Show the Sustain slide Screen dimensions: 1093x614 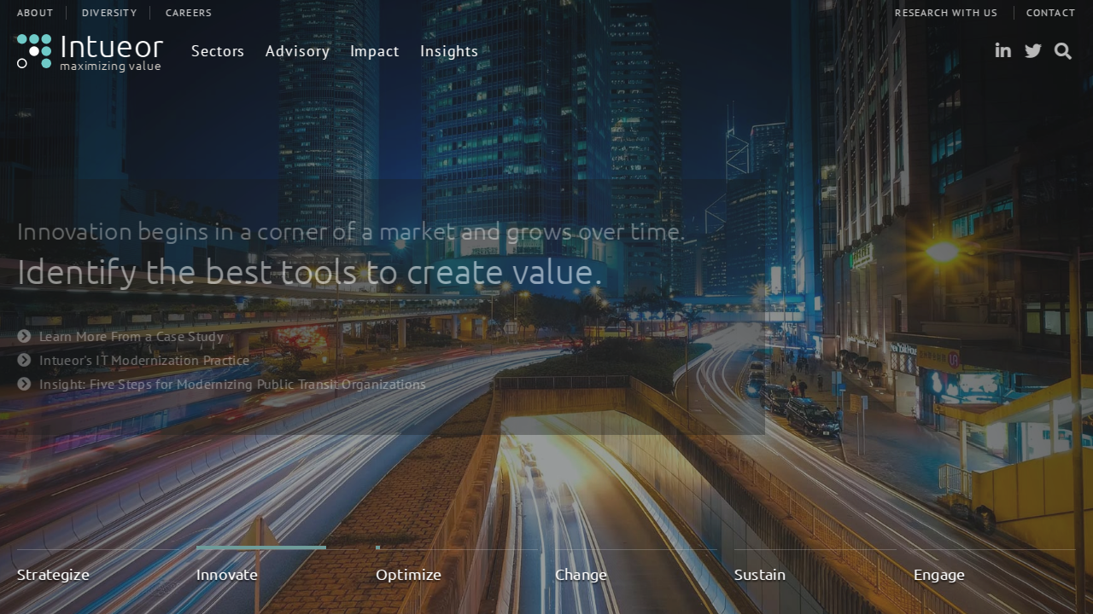coord(760,575)
